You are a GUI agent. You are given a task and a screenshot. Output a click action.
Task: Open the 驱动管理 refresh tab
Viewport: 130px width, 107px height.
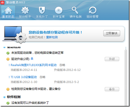(x=92, y=12)
